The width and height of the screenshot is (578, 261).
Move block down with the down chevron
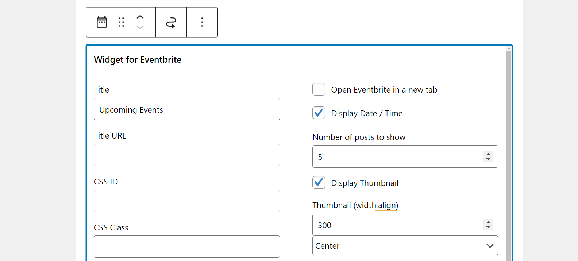[140, 27]
